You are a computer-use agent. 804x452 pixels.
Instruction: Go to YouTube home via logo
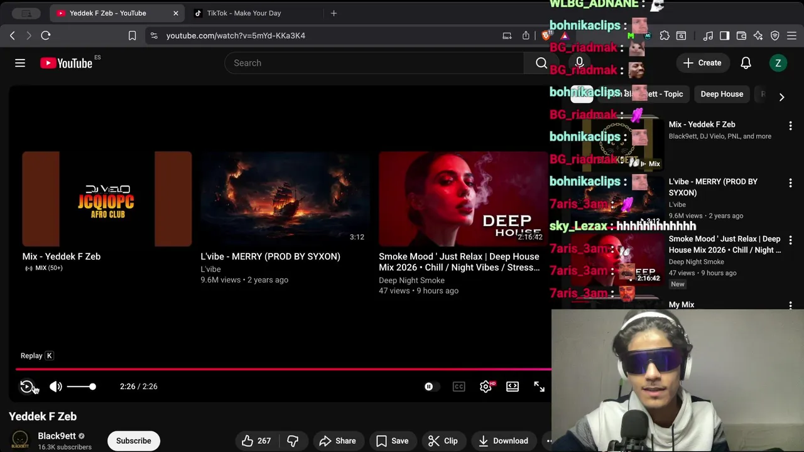point(67,63)
